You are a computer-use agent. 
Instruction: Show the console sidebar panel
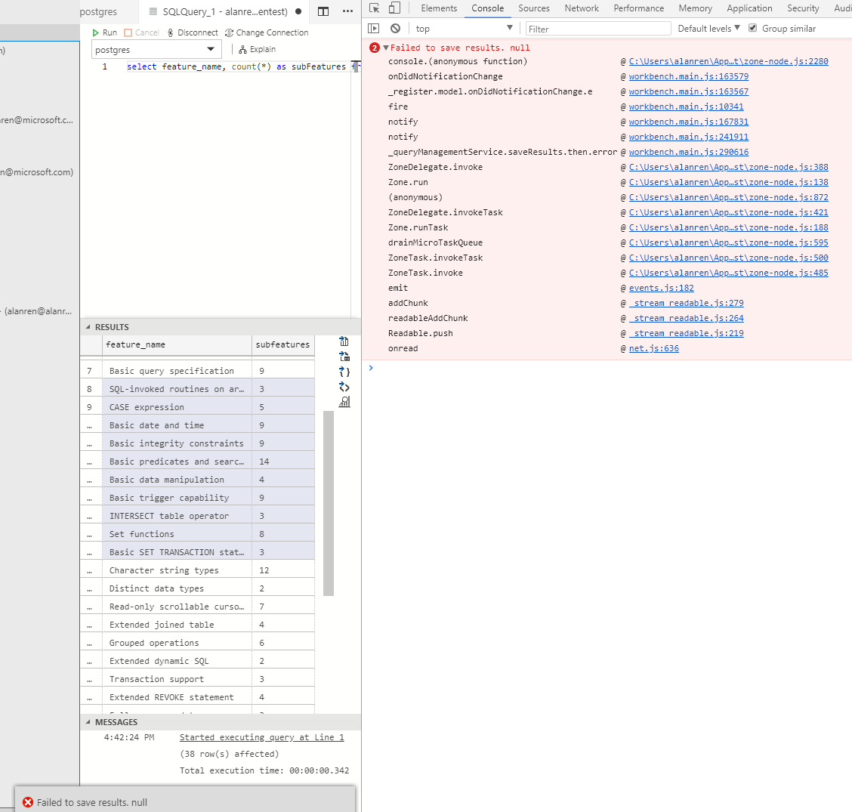point(373,27)
